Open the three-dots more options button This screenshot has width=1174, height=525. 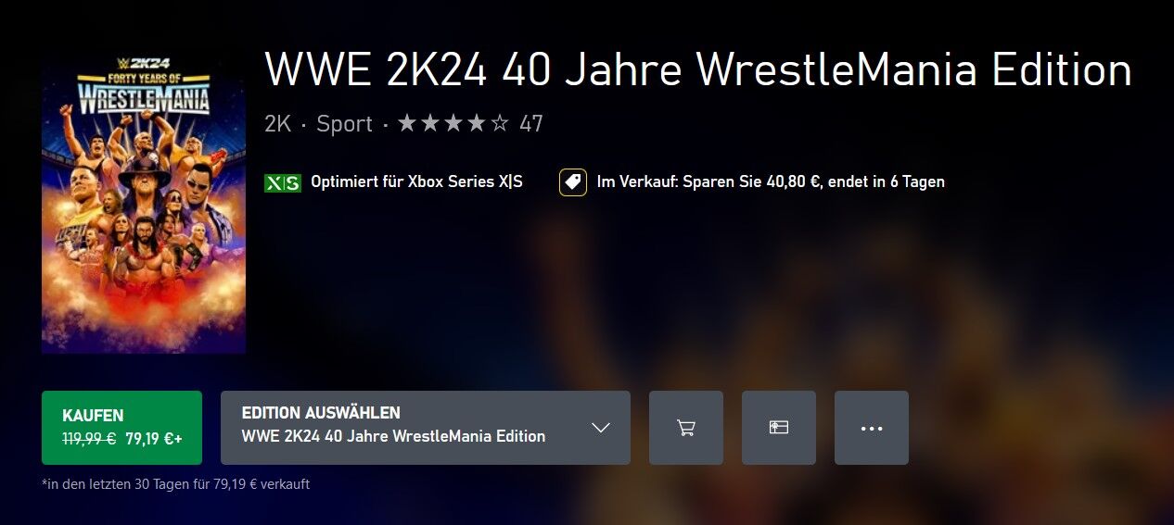pos(871,428)
